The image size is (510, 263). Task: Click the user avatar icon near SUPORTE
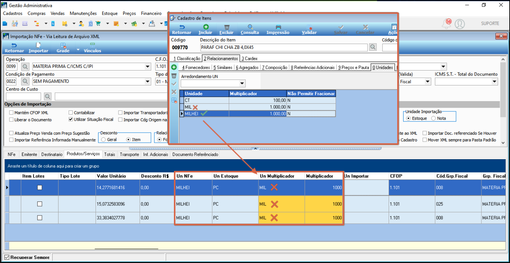coord(460,24)
